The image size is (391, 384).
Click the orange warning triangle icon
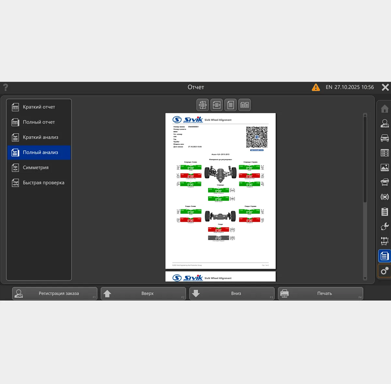[316, 87]
